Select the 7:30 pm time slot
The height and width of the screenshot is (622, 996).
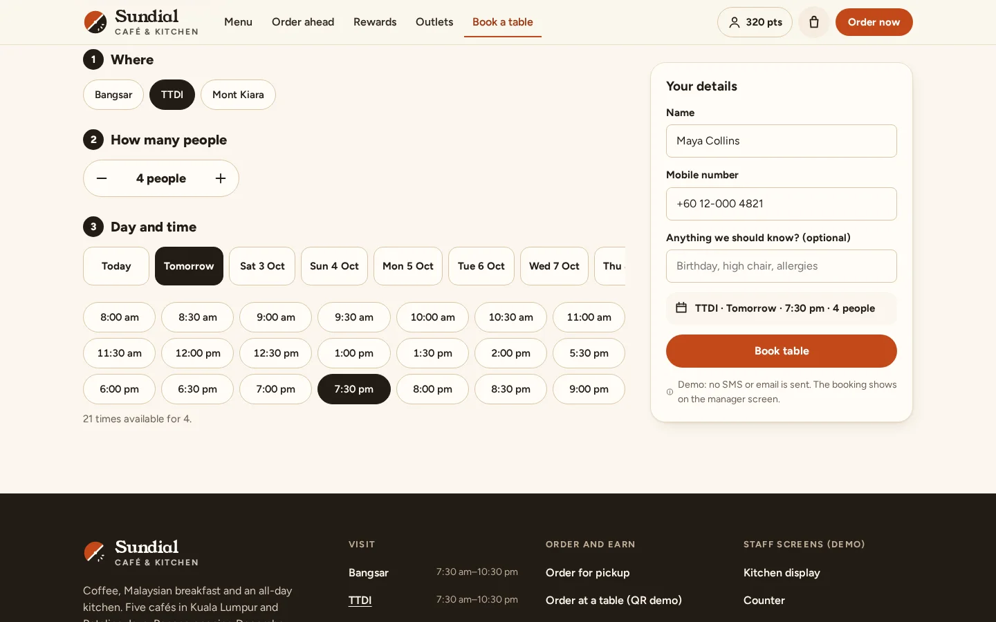354,389
